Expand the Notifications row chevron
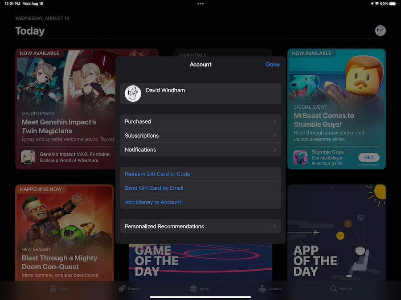 (274, 149)
